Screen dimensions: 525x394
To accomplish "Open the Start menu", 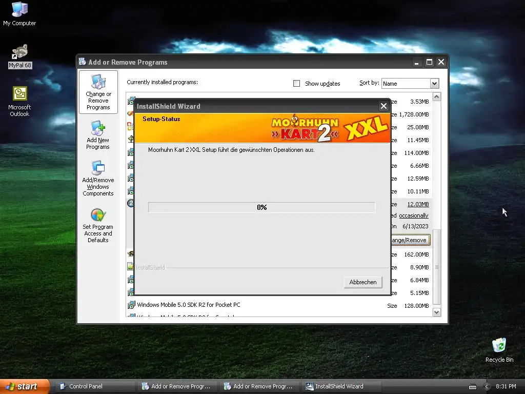I will pyautogui.click(x=25, y=387).
